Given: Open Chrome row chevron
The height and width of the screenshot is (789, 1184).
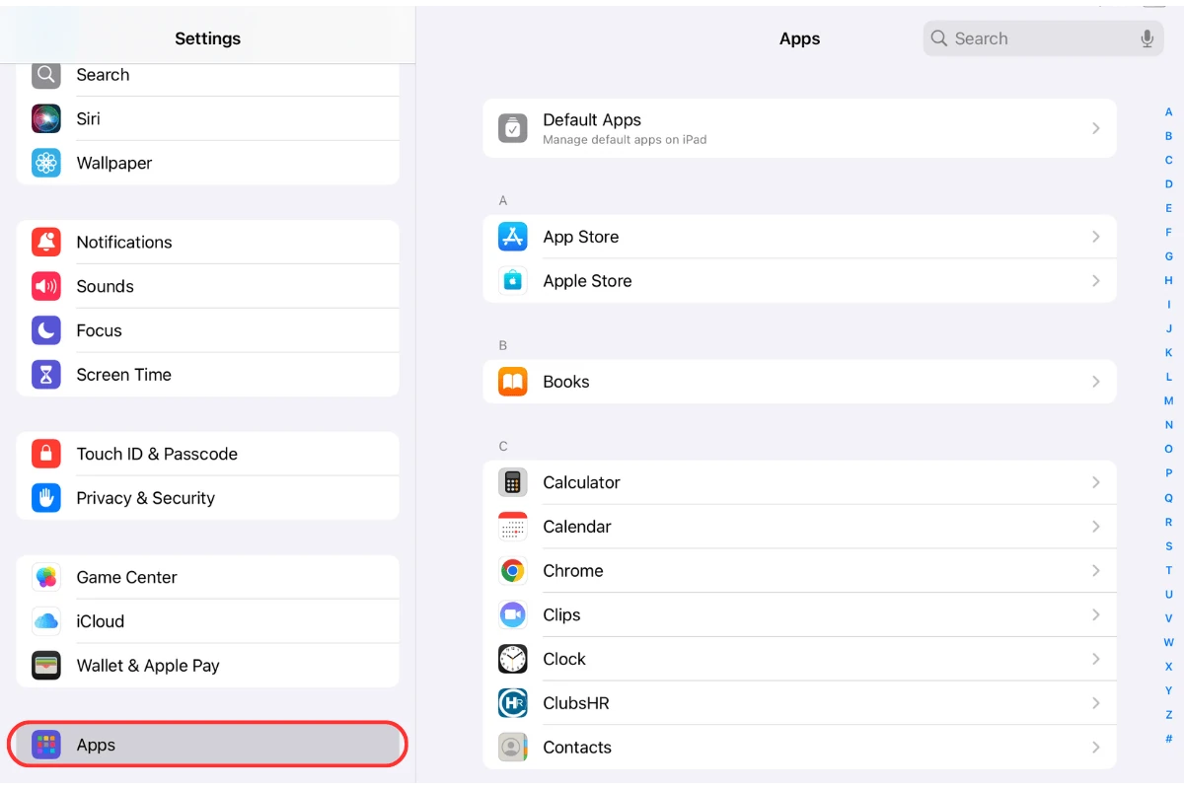Looking at the screenshot, I should pyautogui.click(x=1096, y=570).
